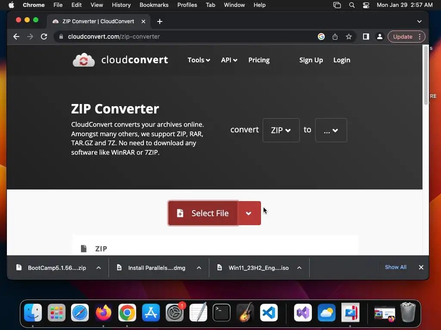Viewport: 441px width, 330px height.
Task: Expand the Tools navigation menu
Action: pos(199,60)
